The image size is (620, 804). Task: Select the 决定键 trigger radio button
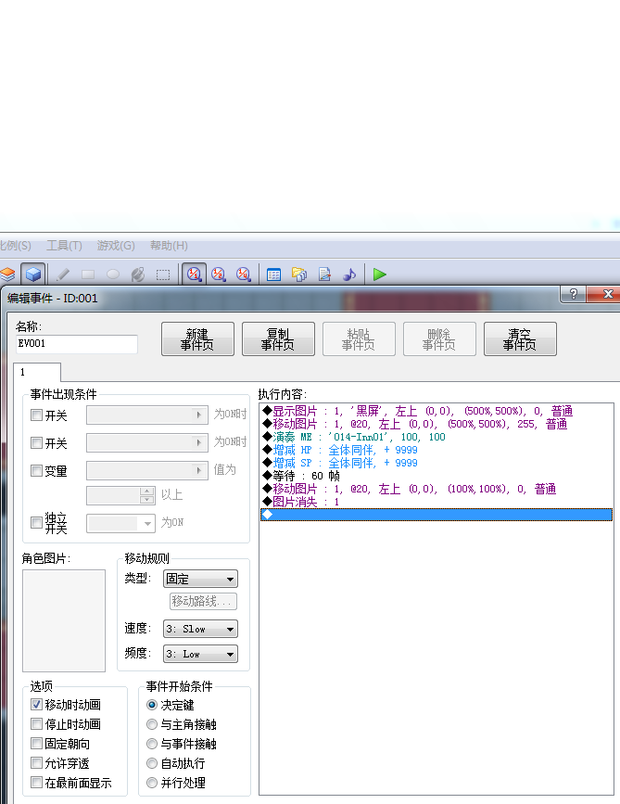coord(152,705)
